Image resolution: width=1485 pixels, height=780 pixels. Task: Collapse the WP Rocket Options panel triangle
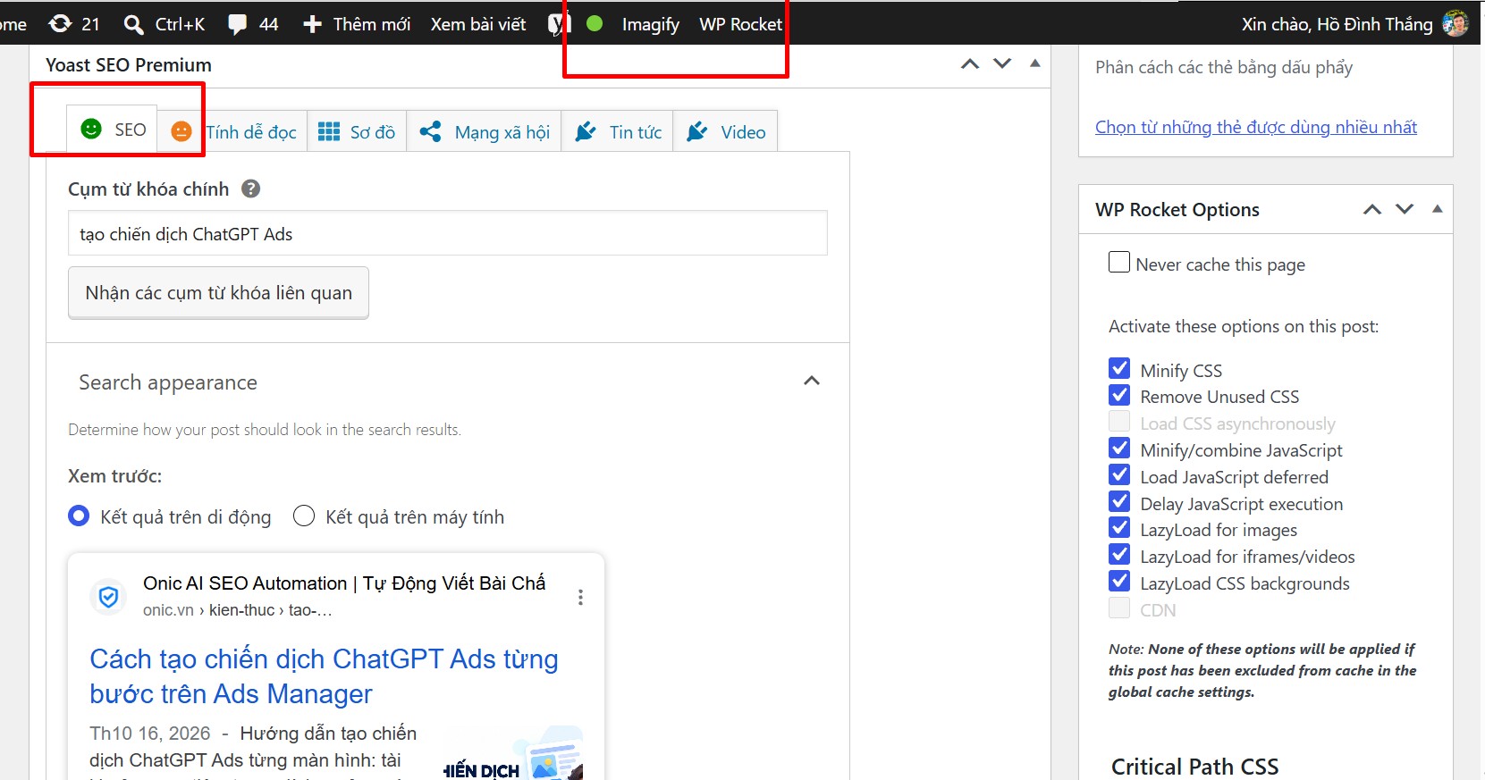(x=1438, y=208)
